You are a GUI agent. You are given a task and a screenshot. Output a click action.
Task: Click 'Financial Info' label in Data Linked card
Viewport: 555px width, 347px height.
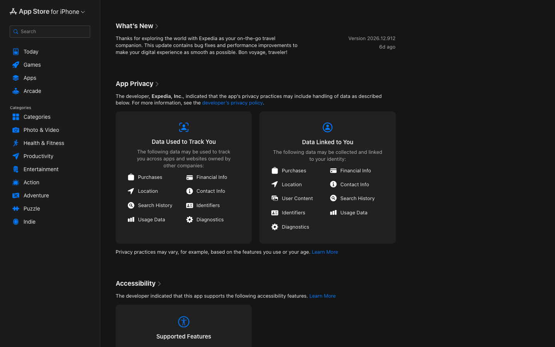[x=355, y=171]
